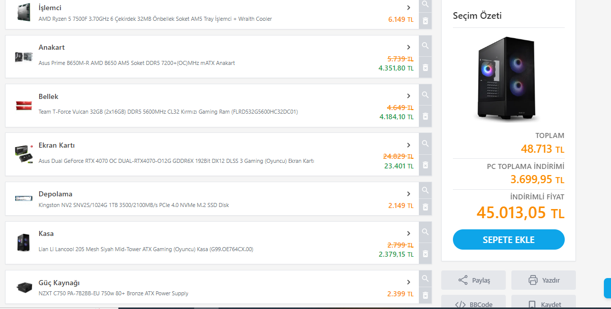The image size is (611, 309).
Task: Click the AMD Ryzen 5 7500F product description
Action: pos(155,19)
